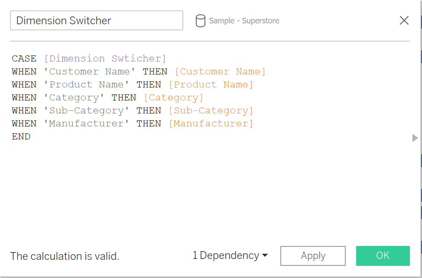Click the data source cylinder icon
The image size is (422, 278).
click(x=200, y=21)
